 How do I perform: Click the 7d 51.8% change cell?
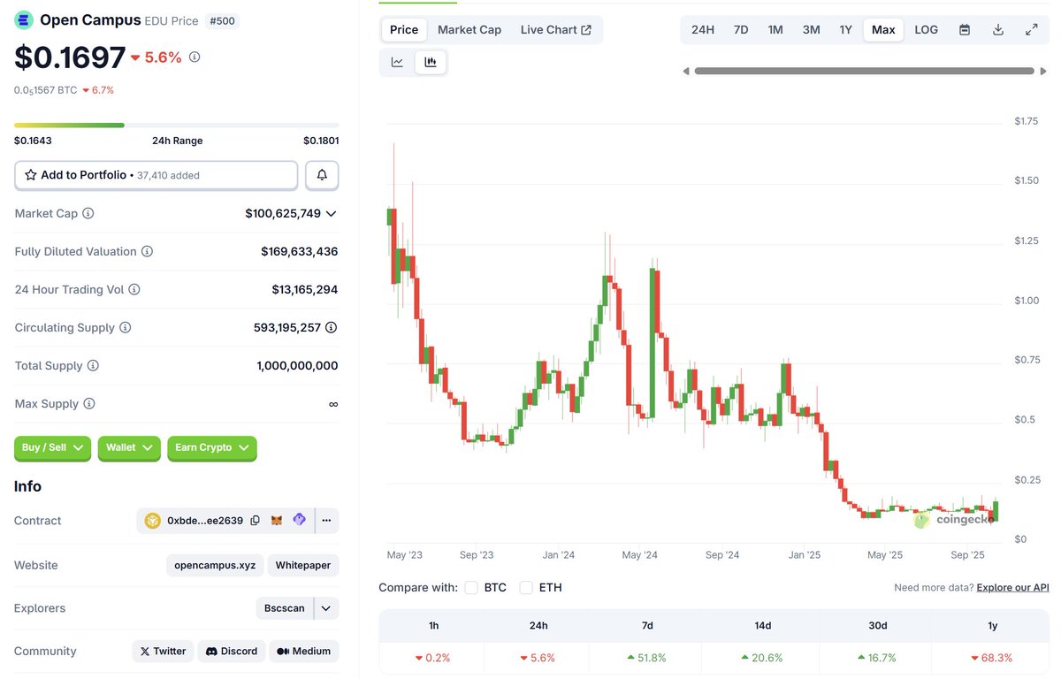click(647, 658)
